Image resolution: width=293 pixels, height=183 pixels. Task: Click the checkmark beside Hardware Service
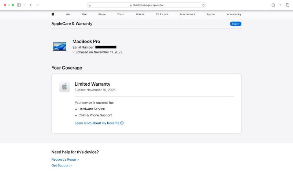76,109
